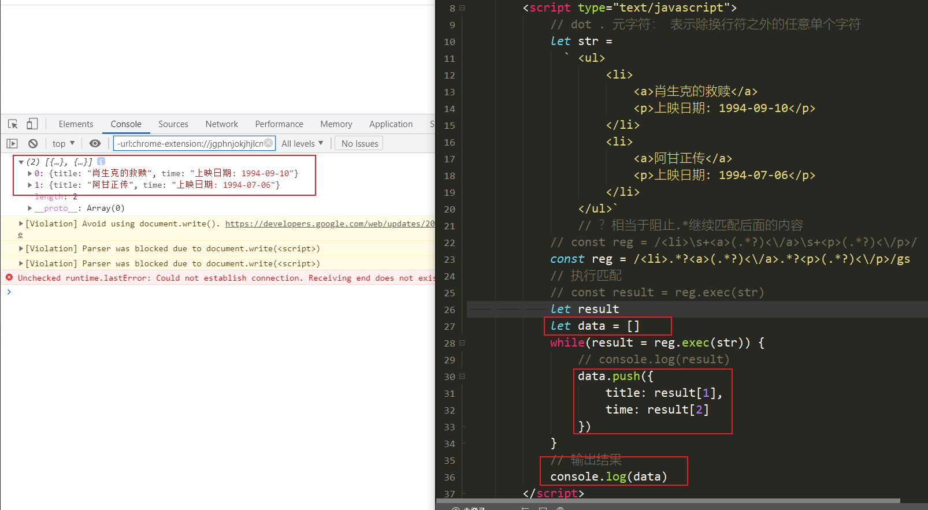
Task: Toggle the device toolbar icon
Action: click(x=32, y=124)
